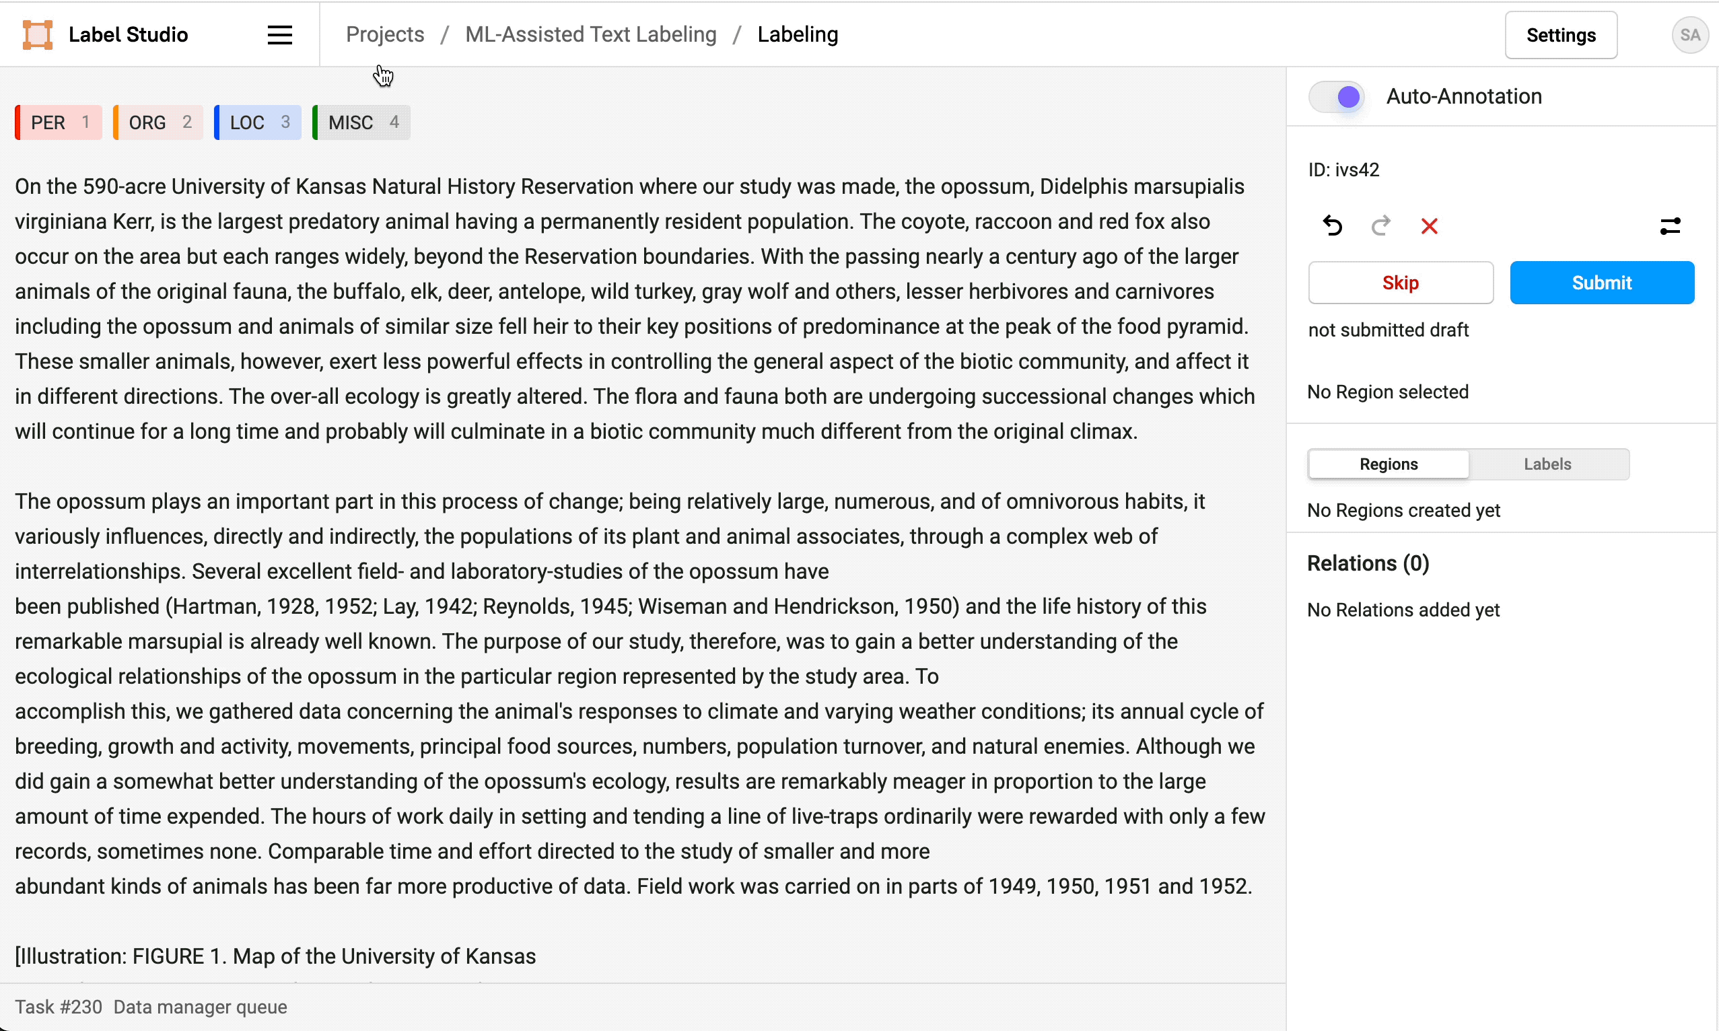Open the ML-Assisted Text Labeling project
The height and width of the screenshot is (1031, 1719).
click(x=590, y=34)
